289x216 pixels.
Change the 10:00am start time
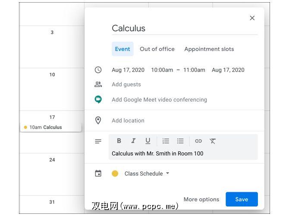pyautogui.click(x=162, y=70)
